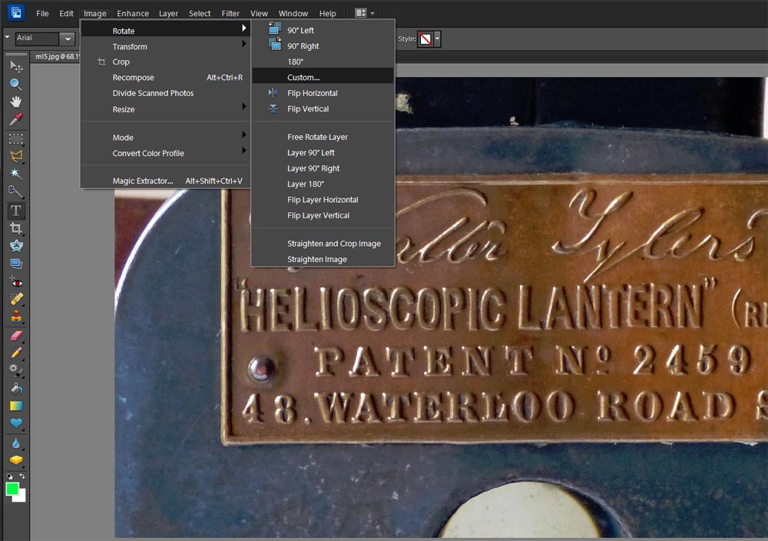Expand the Resize submenu
The image size is (768, 541).
point(166,109)
